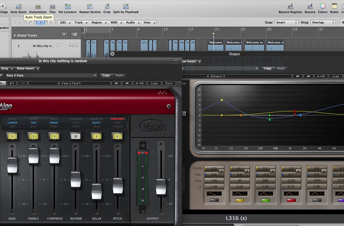Toggle input monitoring on track 1
344x226 pixels.
point(59,46)
